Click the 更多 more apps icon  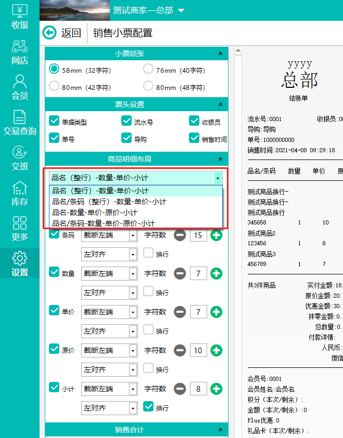(20, 229)
